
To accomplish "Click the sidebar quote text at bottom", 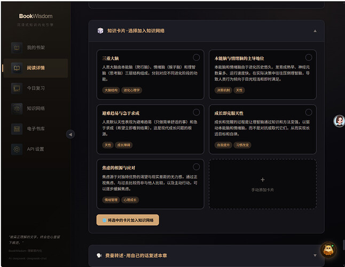I will click(35, 240).
